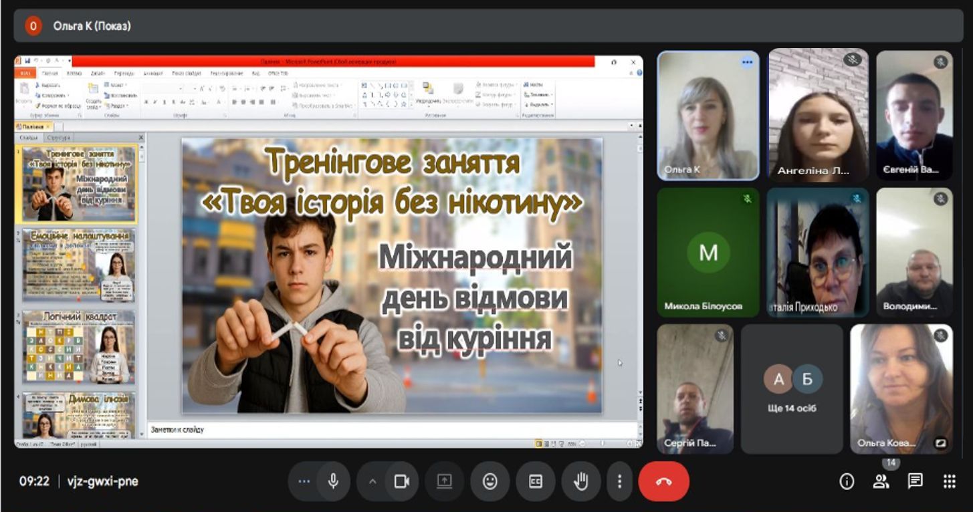The image size is (973, 512).
Task: Open the chat panel icon
Action: (x=915, y=481)
